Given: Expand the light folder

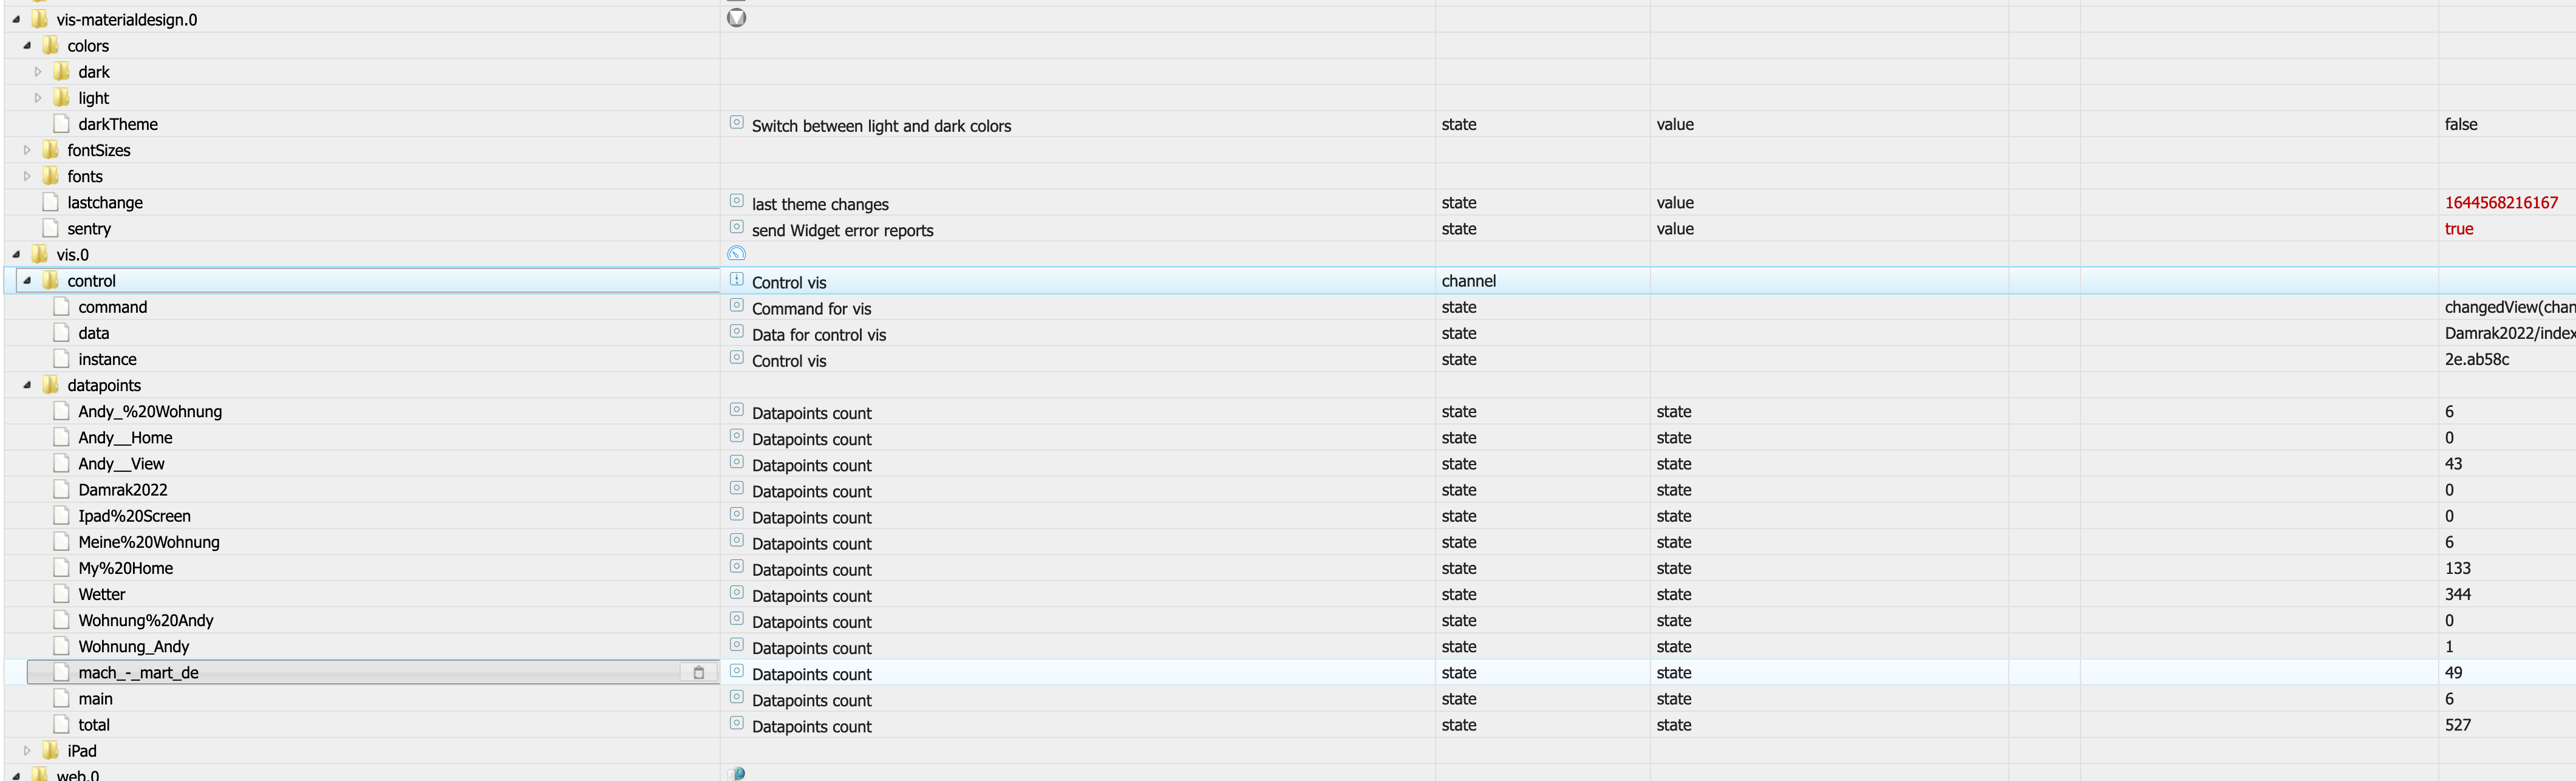Looking at the screenshot, I should click(x=38, y=97).
